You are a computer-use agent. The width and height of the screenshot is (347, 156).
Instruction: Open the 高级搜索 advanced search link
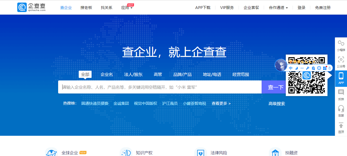tap(277, 104)
